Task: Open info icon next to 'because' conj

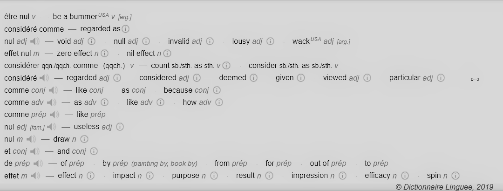Action: (217, 90)
